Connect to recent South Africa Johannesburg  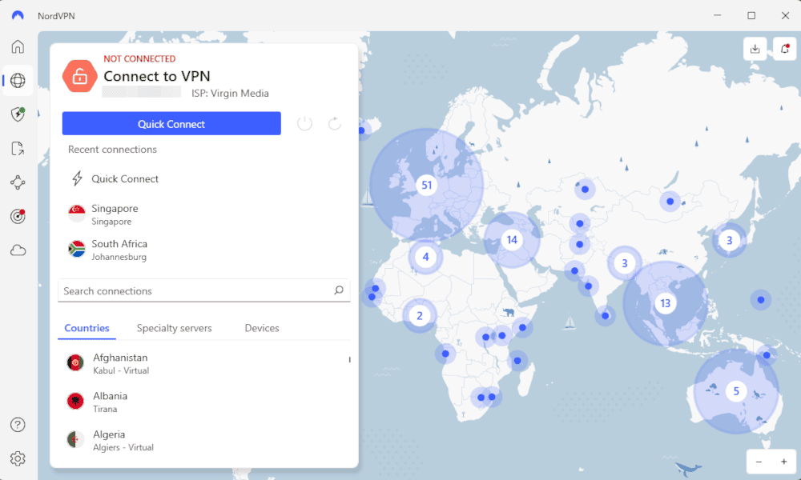point(204,250)
